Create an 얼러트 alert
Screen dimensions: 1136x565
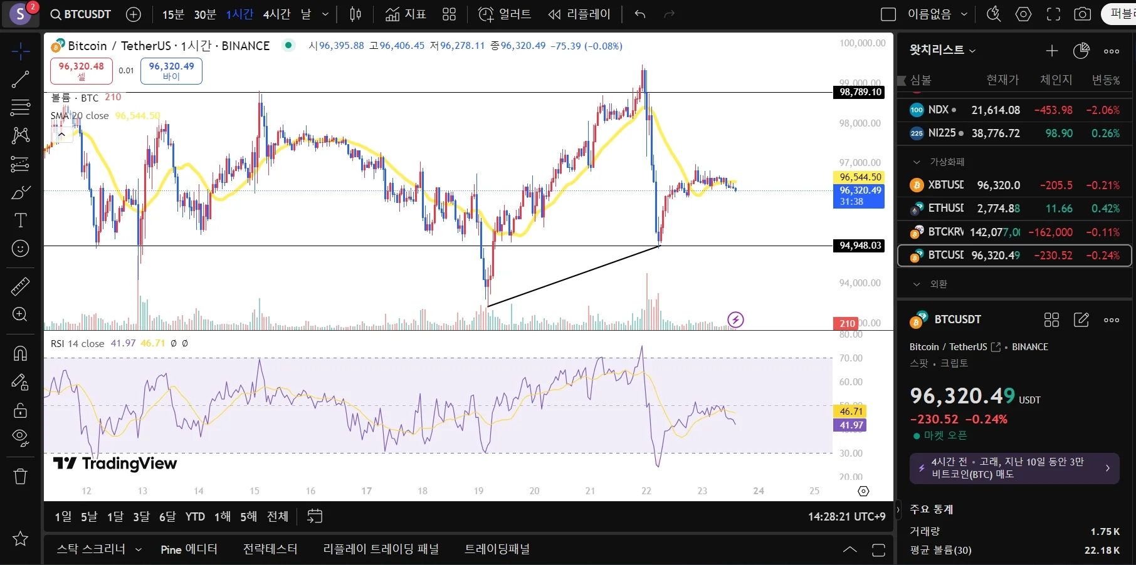tap(505, 14)
